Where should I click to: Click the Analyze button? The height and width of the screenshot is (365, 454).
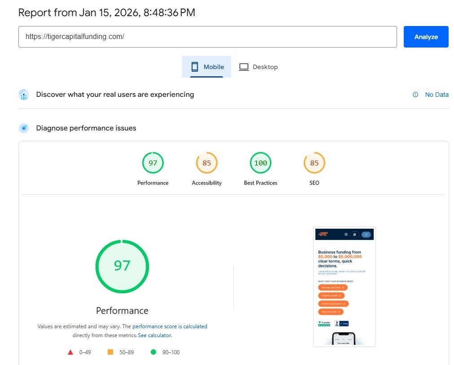426,37
